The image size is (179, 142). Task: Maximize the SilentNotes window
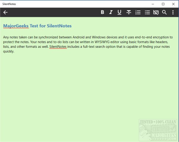163,4
